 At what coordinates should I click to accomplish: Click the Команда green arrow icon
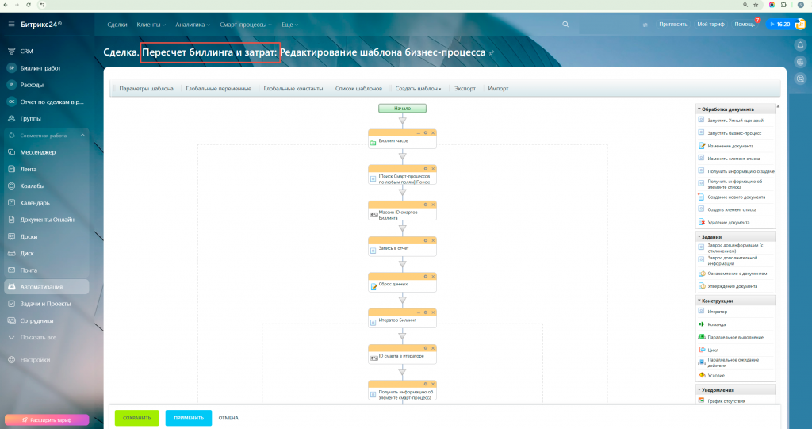click(x=702, y=324)
